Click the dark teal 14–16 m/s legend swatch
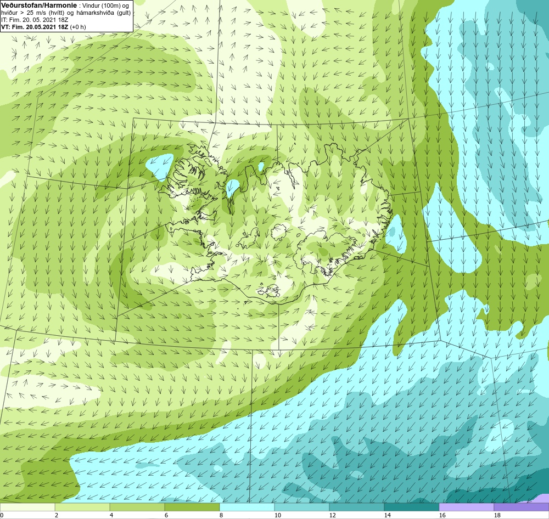The height and width of the screenshot is (519, 549). tap(411, 507)
